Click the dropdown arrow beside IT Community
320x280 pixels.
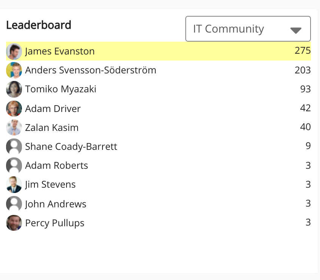(x=295, y=30)
